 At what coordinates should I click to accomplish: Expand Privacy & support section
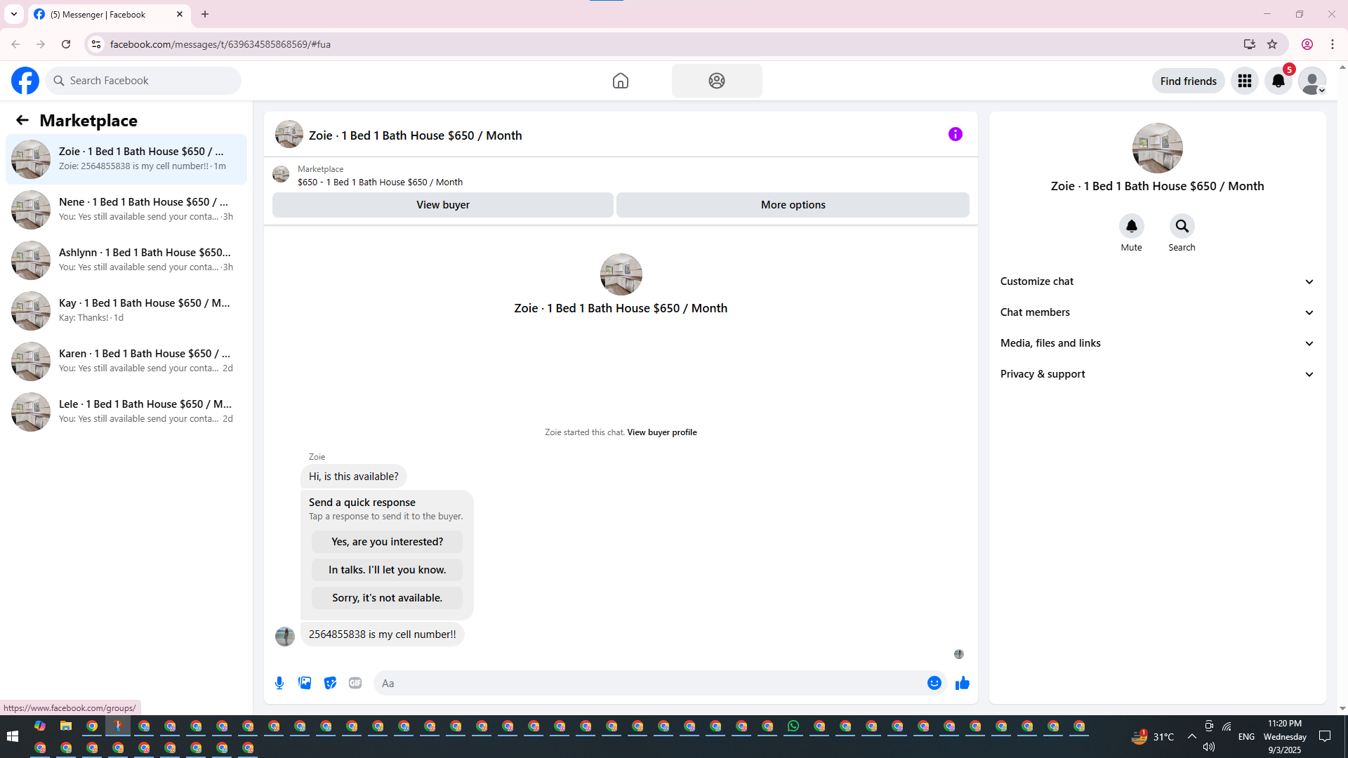coord(1157,374)
